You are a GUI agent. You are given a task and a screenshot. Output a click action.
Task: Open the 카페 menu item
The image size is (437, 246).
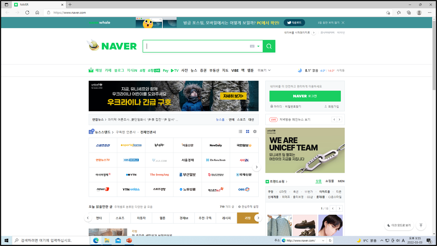click(108, 70)
